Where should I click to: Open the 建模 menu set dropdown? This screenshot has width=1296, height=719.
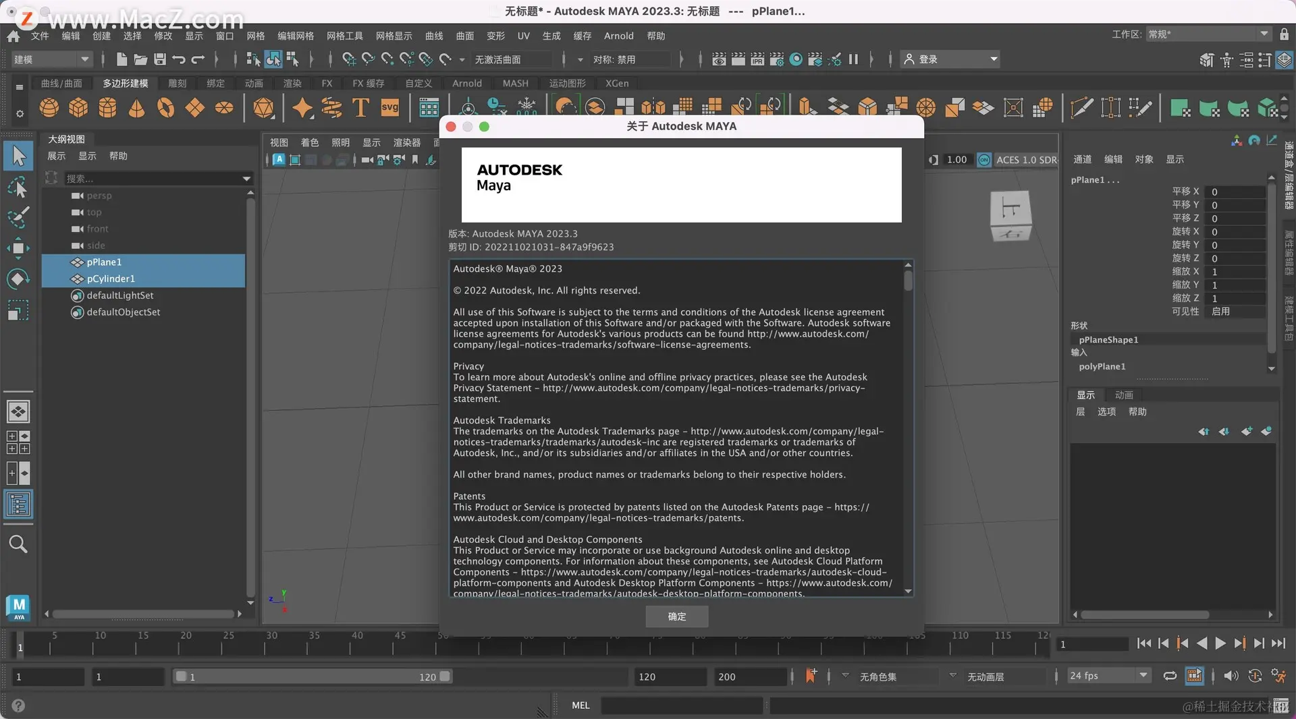[x=51, y=59]
